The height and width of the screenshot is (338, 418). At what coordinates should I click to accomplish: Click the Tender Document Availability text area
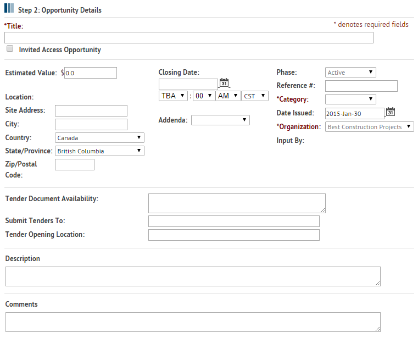tap(237, 203)
